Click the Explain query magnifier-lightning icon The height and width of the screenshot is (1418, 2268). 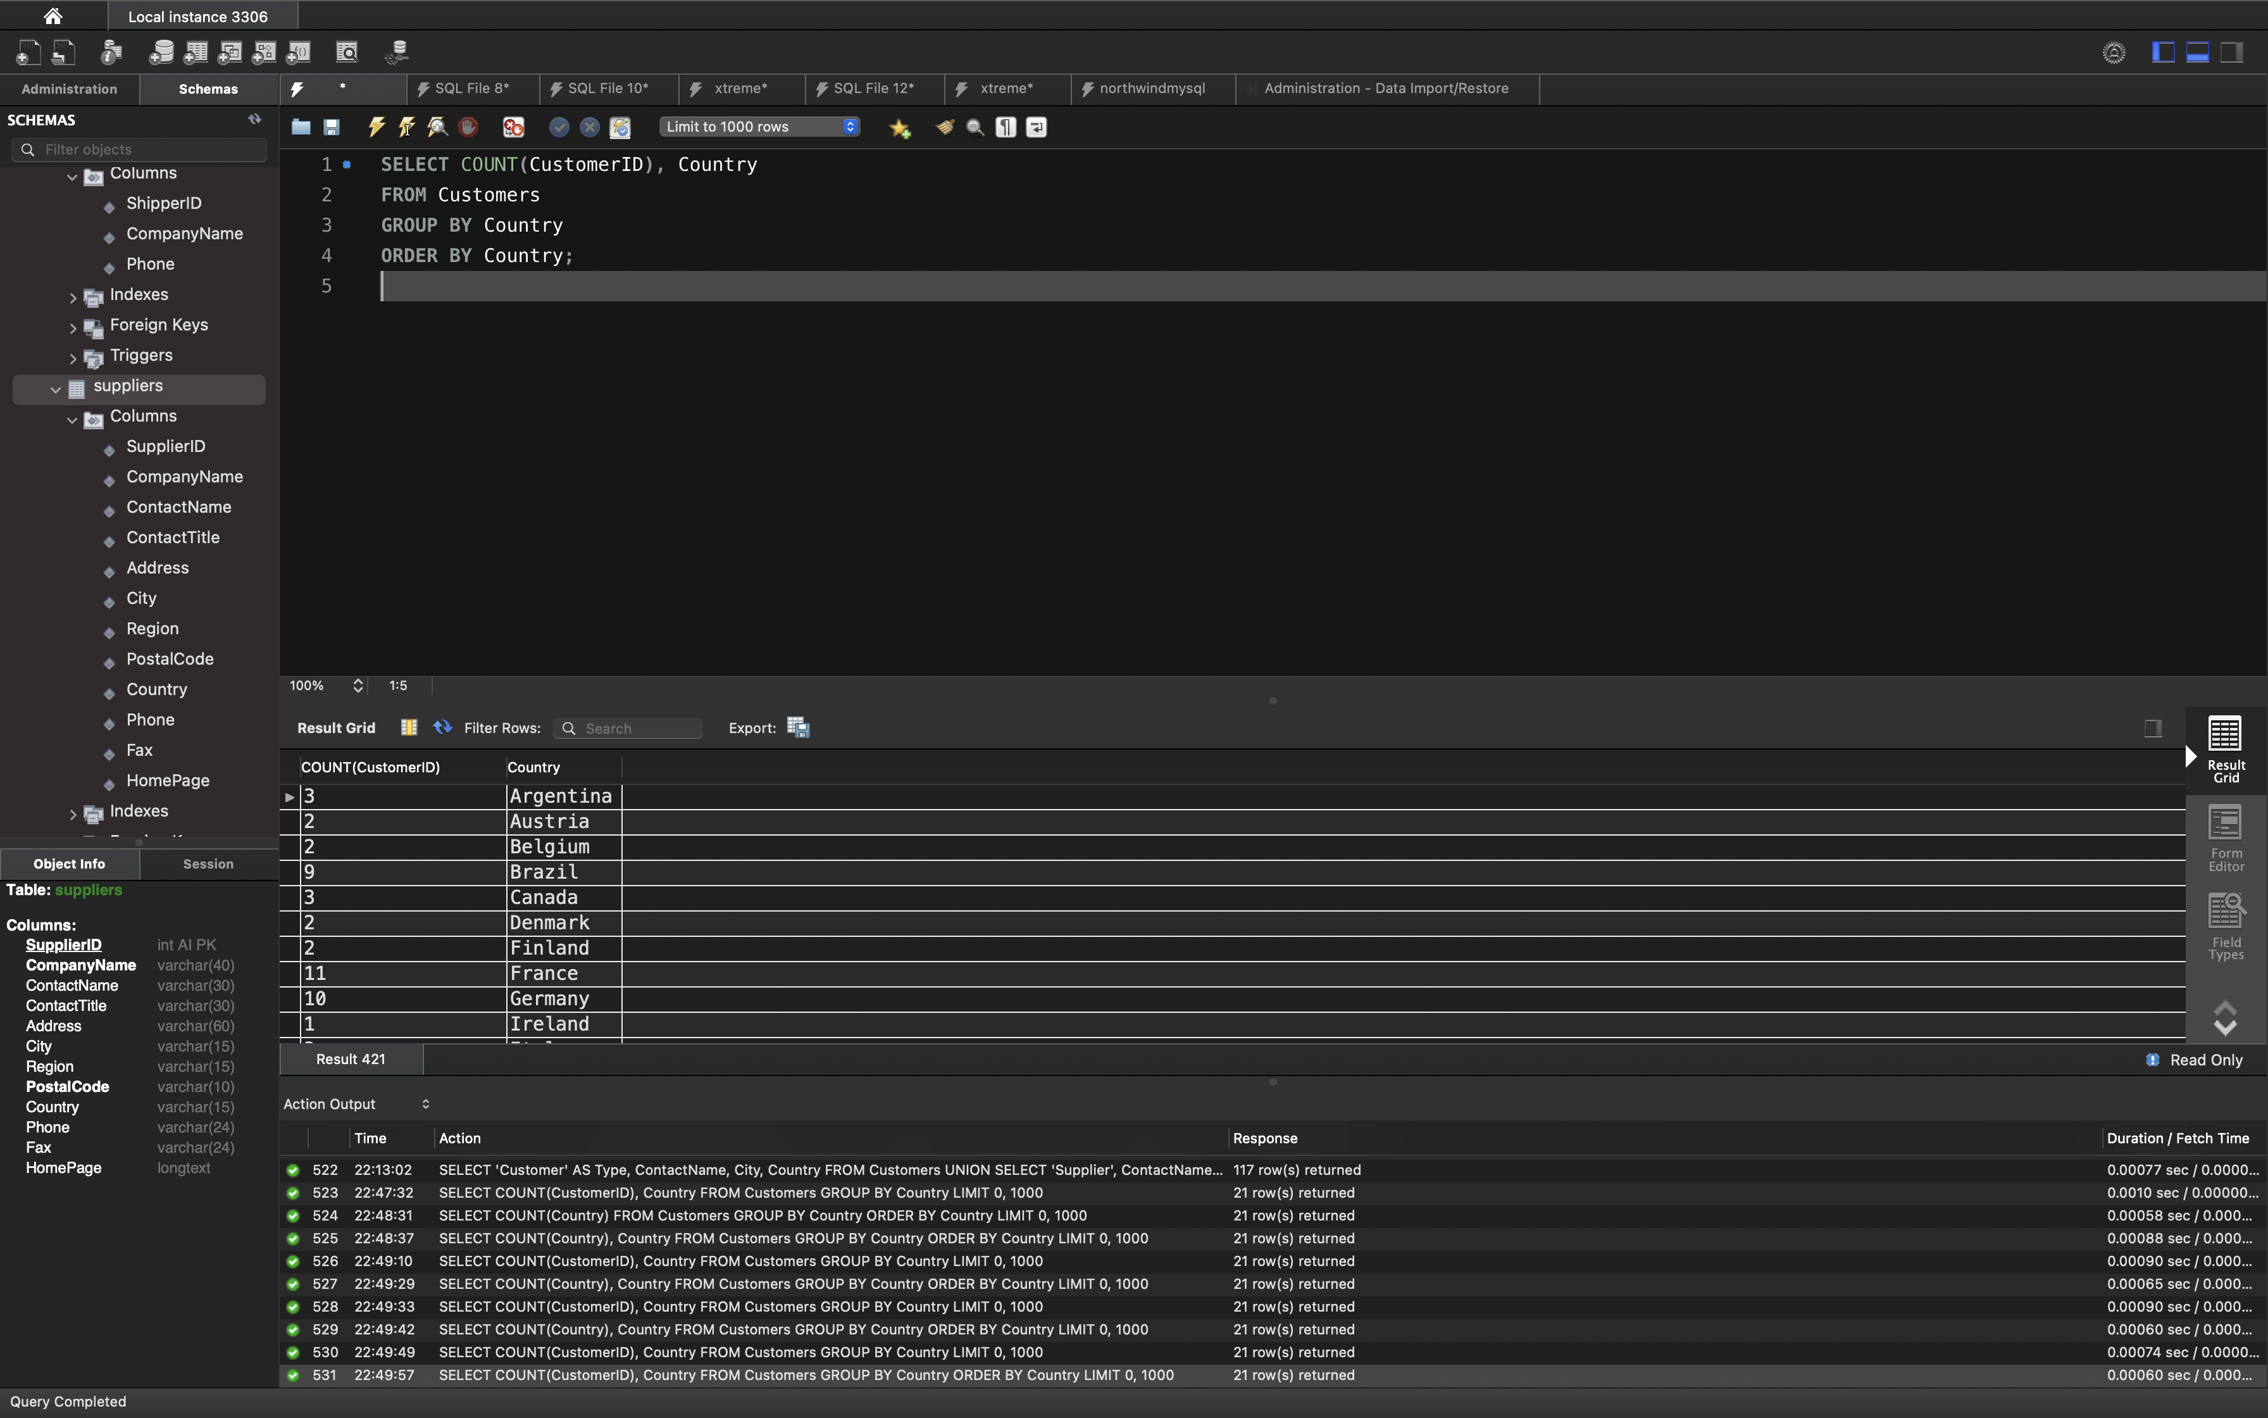tap(438, 127)
